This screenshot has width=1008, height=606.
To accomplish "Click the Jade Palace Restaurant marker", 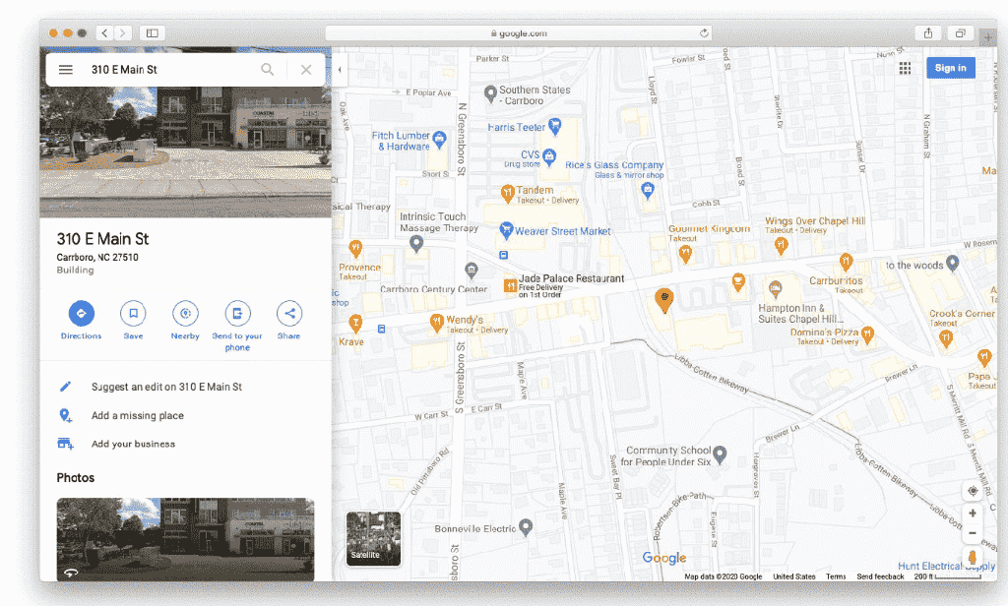I will (x=511, y=285).
